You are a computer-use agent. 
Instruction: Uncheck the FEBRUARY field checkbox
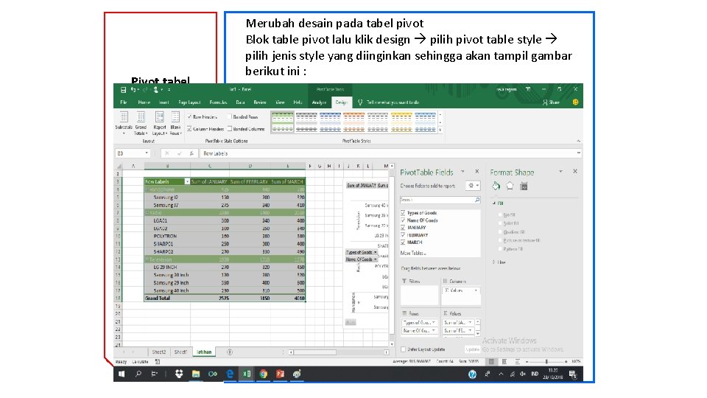(403, 235)
